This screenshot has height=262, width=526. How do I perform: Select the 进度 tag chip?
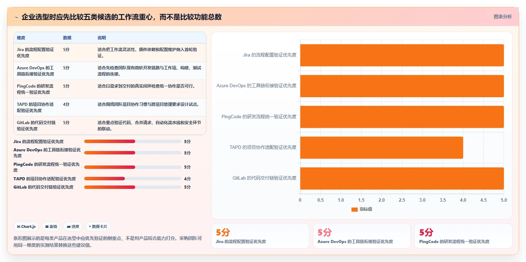point(73,226)
